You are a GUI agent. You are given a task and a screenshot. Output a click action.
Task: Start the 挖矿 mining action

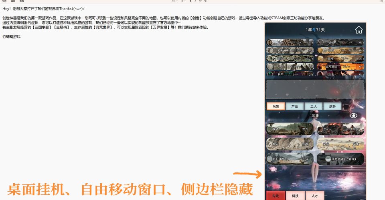point(340,129)
